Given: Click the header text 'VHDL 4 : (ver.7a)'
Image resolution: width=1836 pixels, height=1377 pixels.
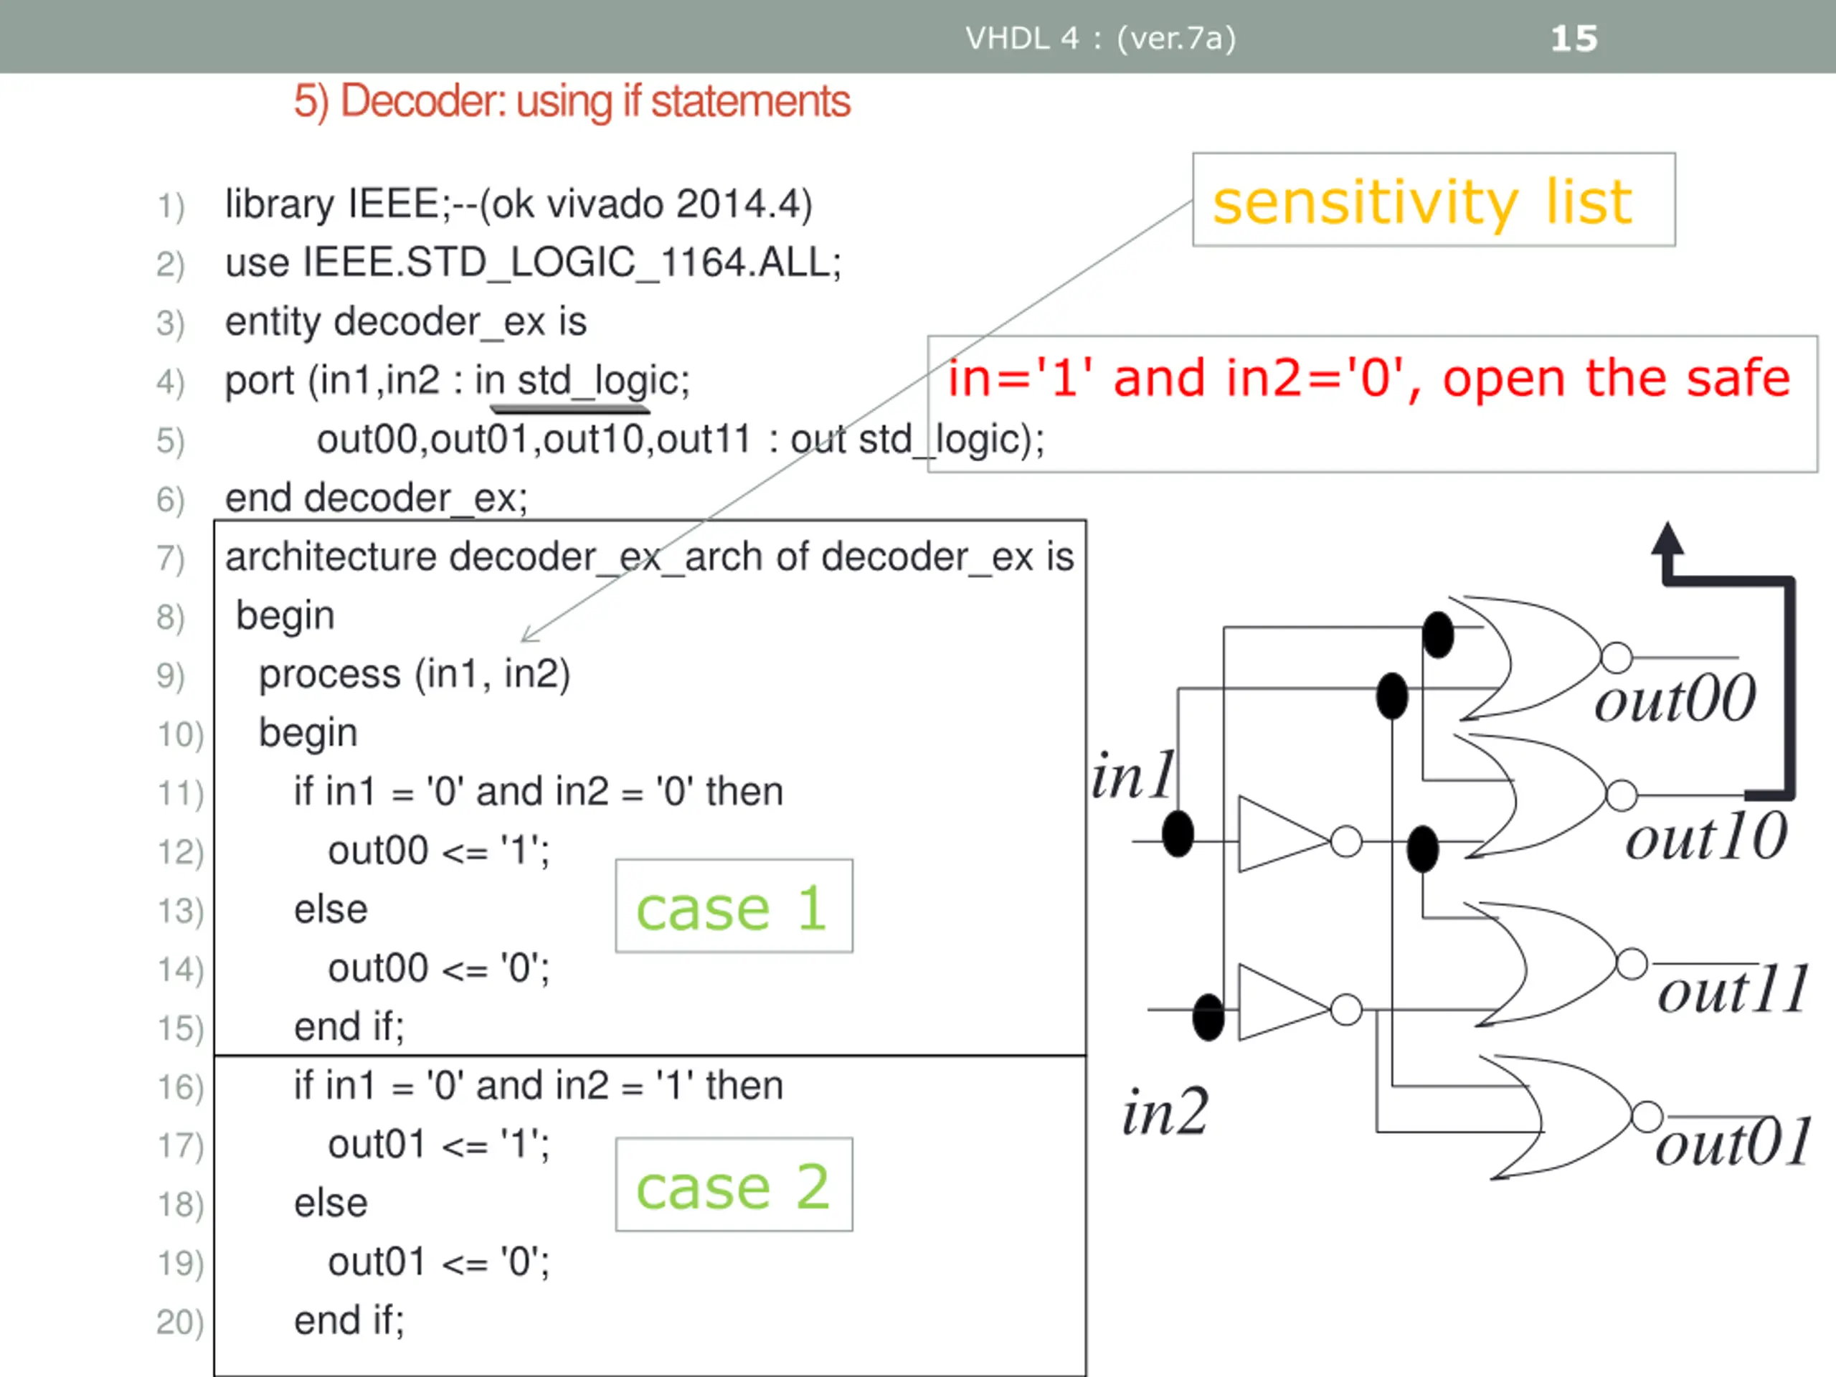Looking at the screenshot, I should tap(1101, 38).
